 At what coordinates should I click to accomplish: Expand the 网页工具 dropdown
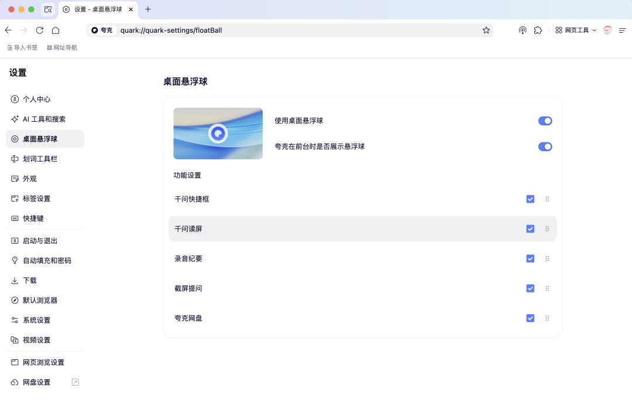click(576, 30)
